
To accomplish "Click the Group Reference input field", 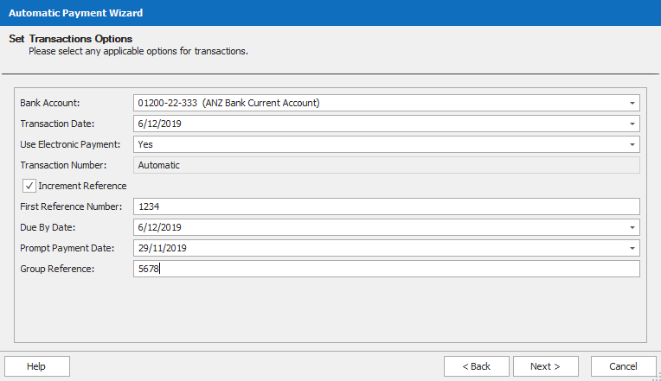I will coord(386,269).
